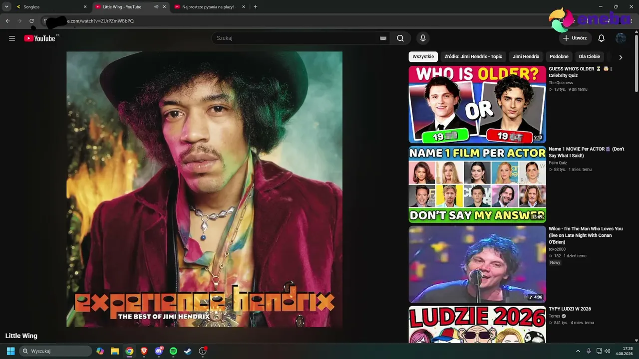Open The Quizness channel link
The height and width of the screenshot is (359, 639).
click(x=561, y=83)
